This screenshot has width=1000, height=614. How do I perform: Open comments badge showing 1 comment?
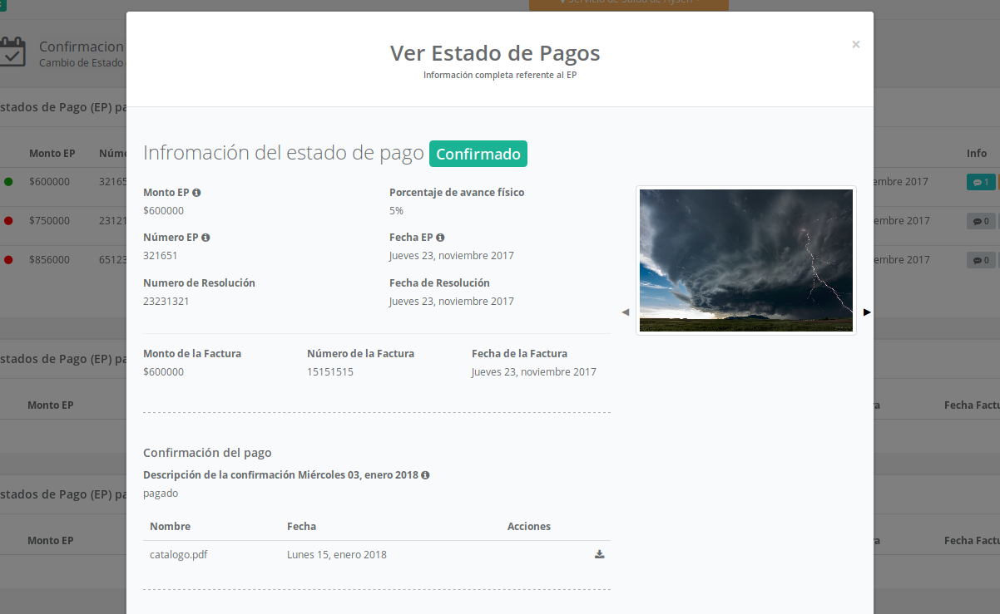tap(980, 182)
